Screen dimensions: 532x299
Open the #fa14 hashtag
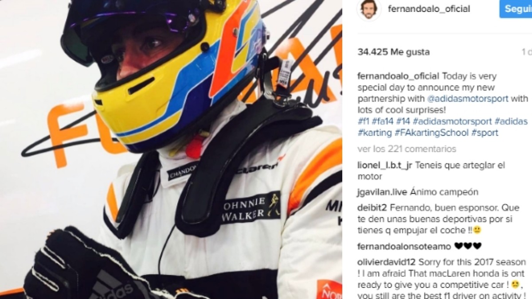pos(382,121)
